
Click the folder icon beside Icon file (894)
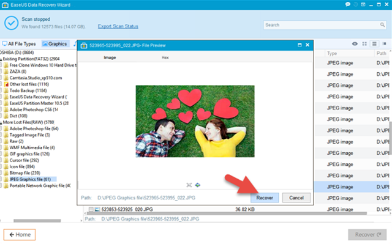(x=6, y=167)
